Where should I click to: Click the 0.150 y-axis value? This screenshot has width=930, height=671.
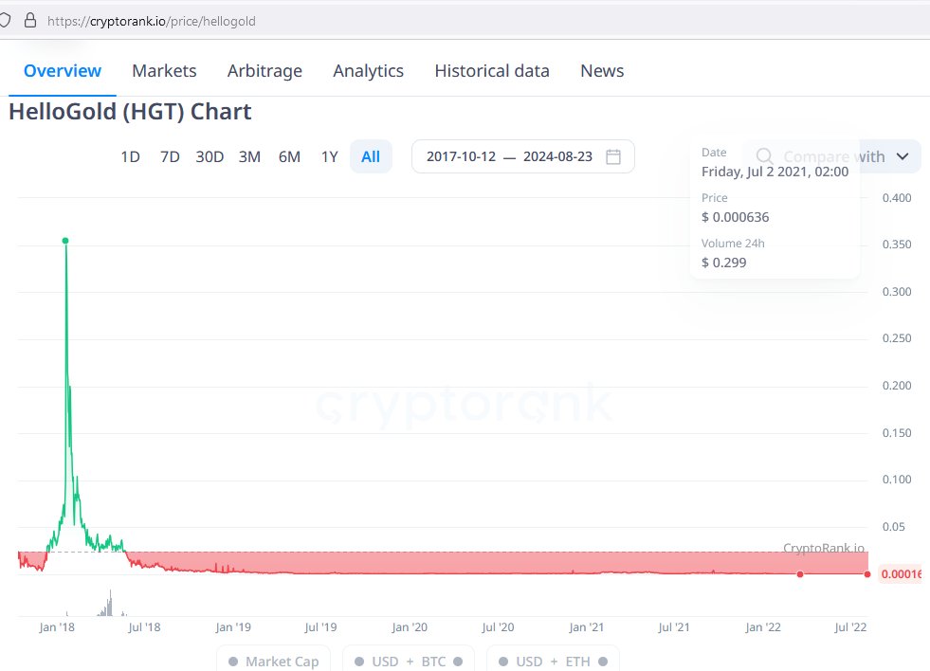click(x=897, y=433)
